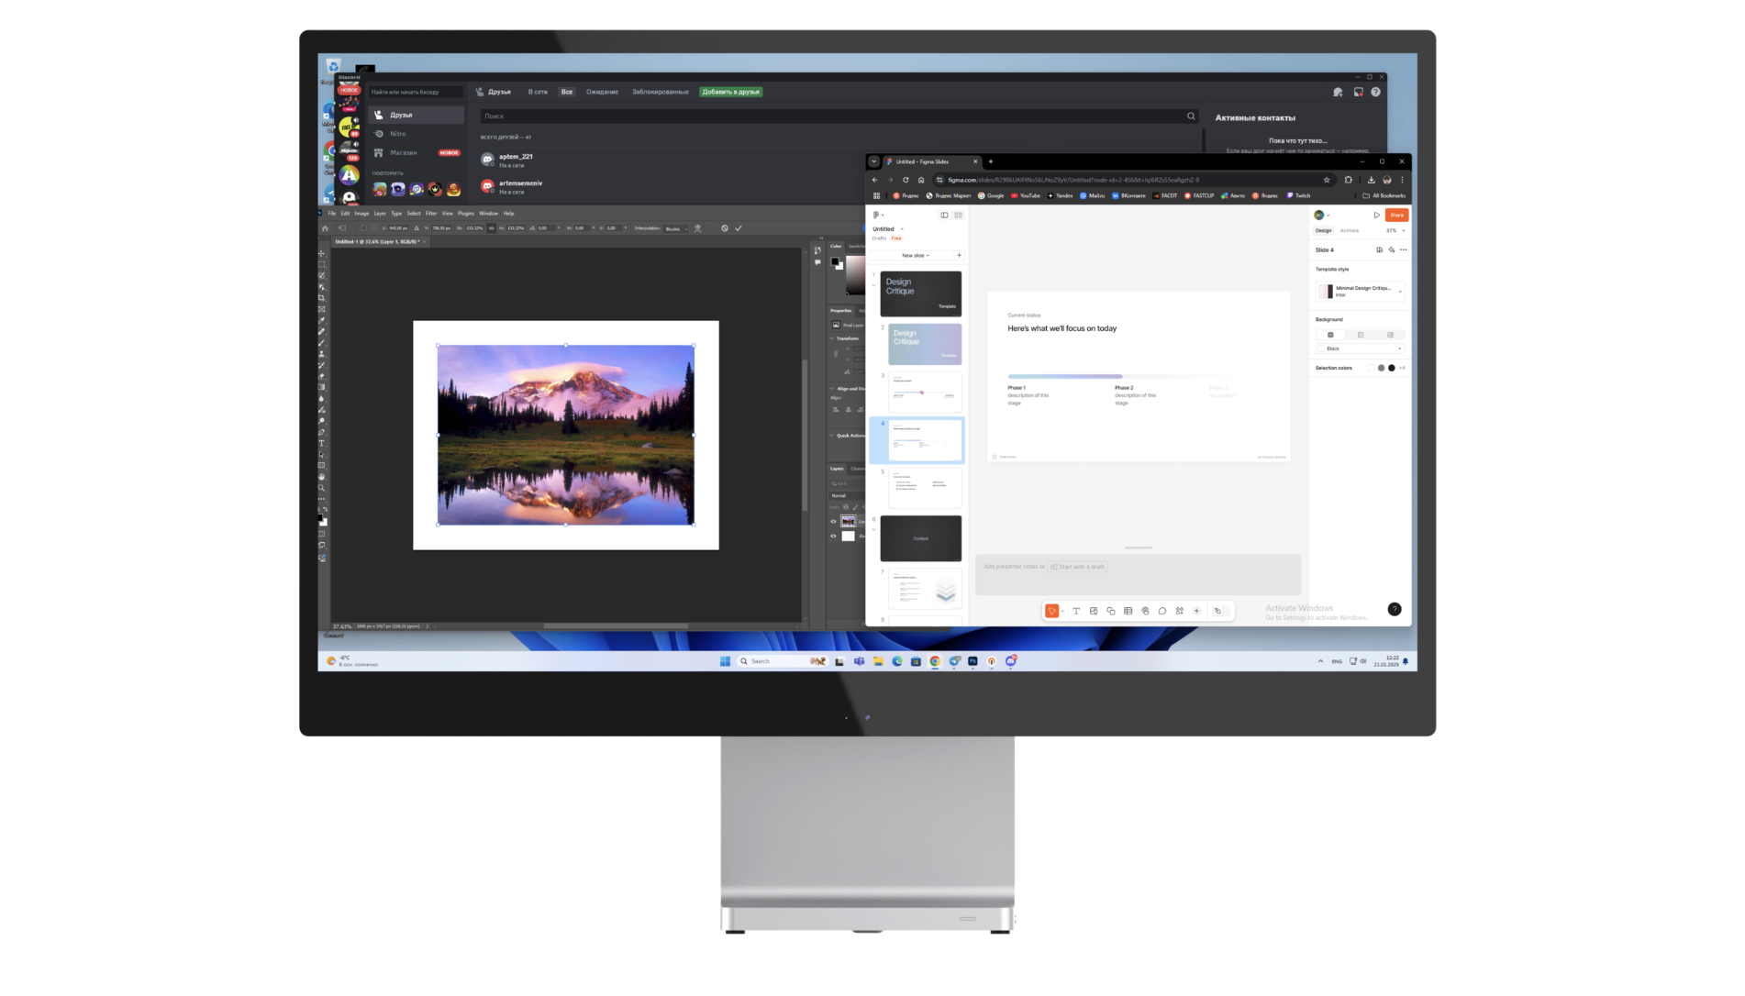Collapse the Transform section in Properties
Screen dimensions: 1745x996
[x=832, y=338]
